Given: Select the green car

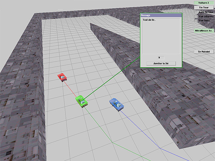Looking at the screenshot, I should click(x=81, y=101).
